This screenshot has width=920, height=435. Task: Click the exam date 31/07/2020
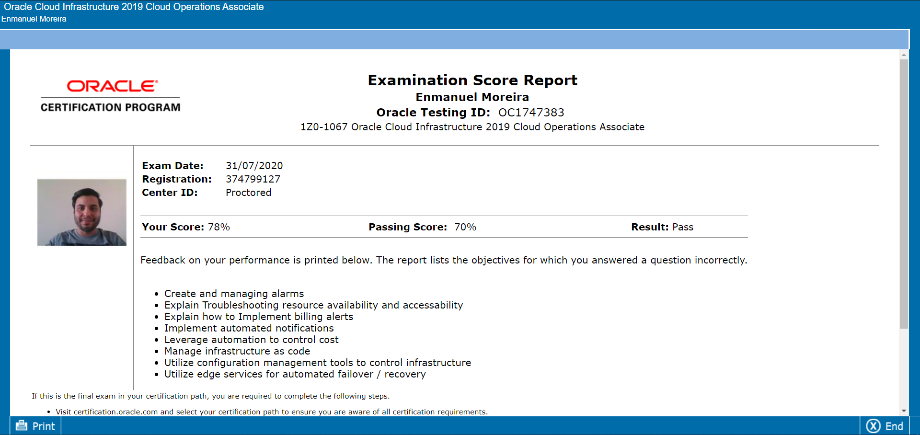pyautogui.click(x=254, y=166)
